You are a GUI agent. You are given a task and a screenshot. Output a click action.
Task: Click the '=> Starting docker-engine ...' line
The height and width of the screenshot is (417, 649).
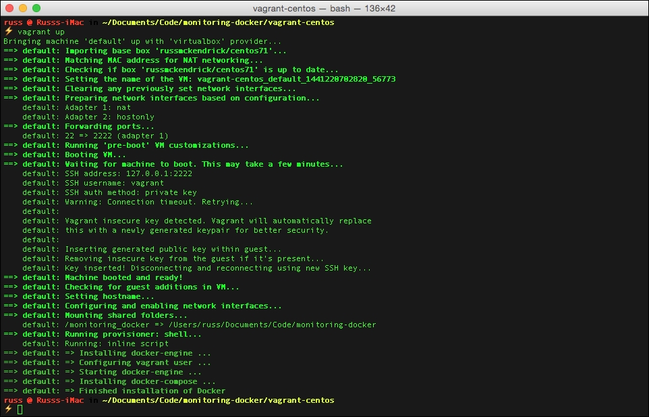tap(103, 372)
